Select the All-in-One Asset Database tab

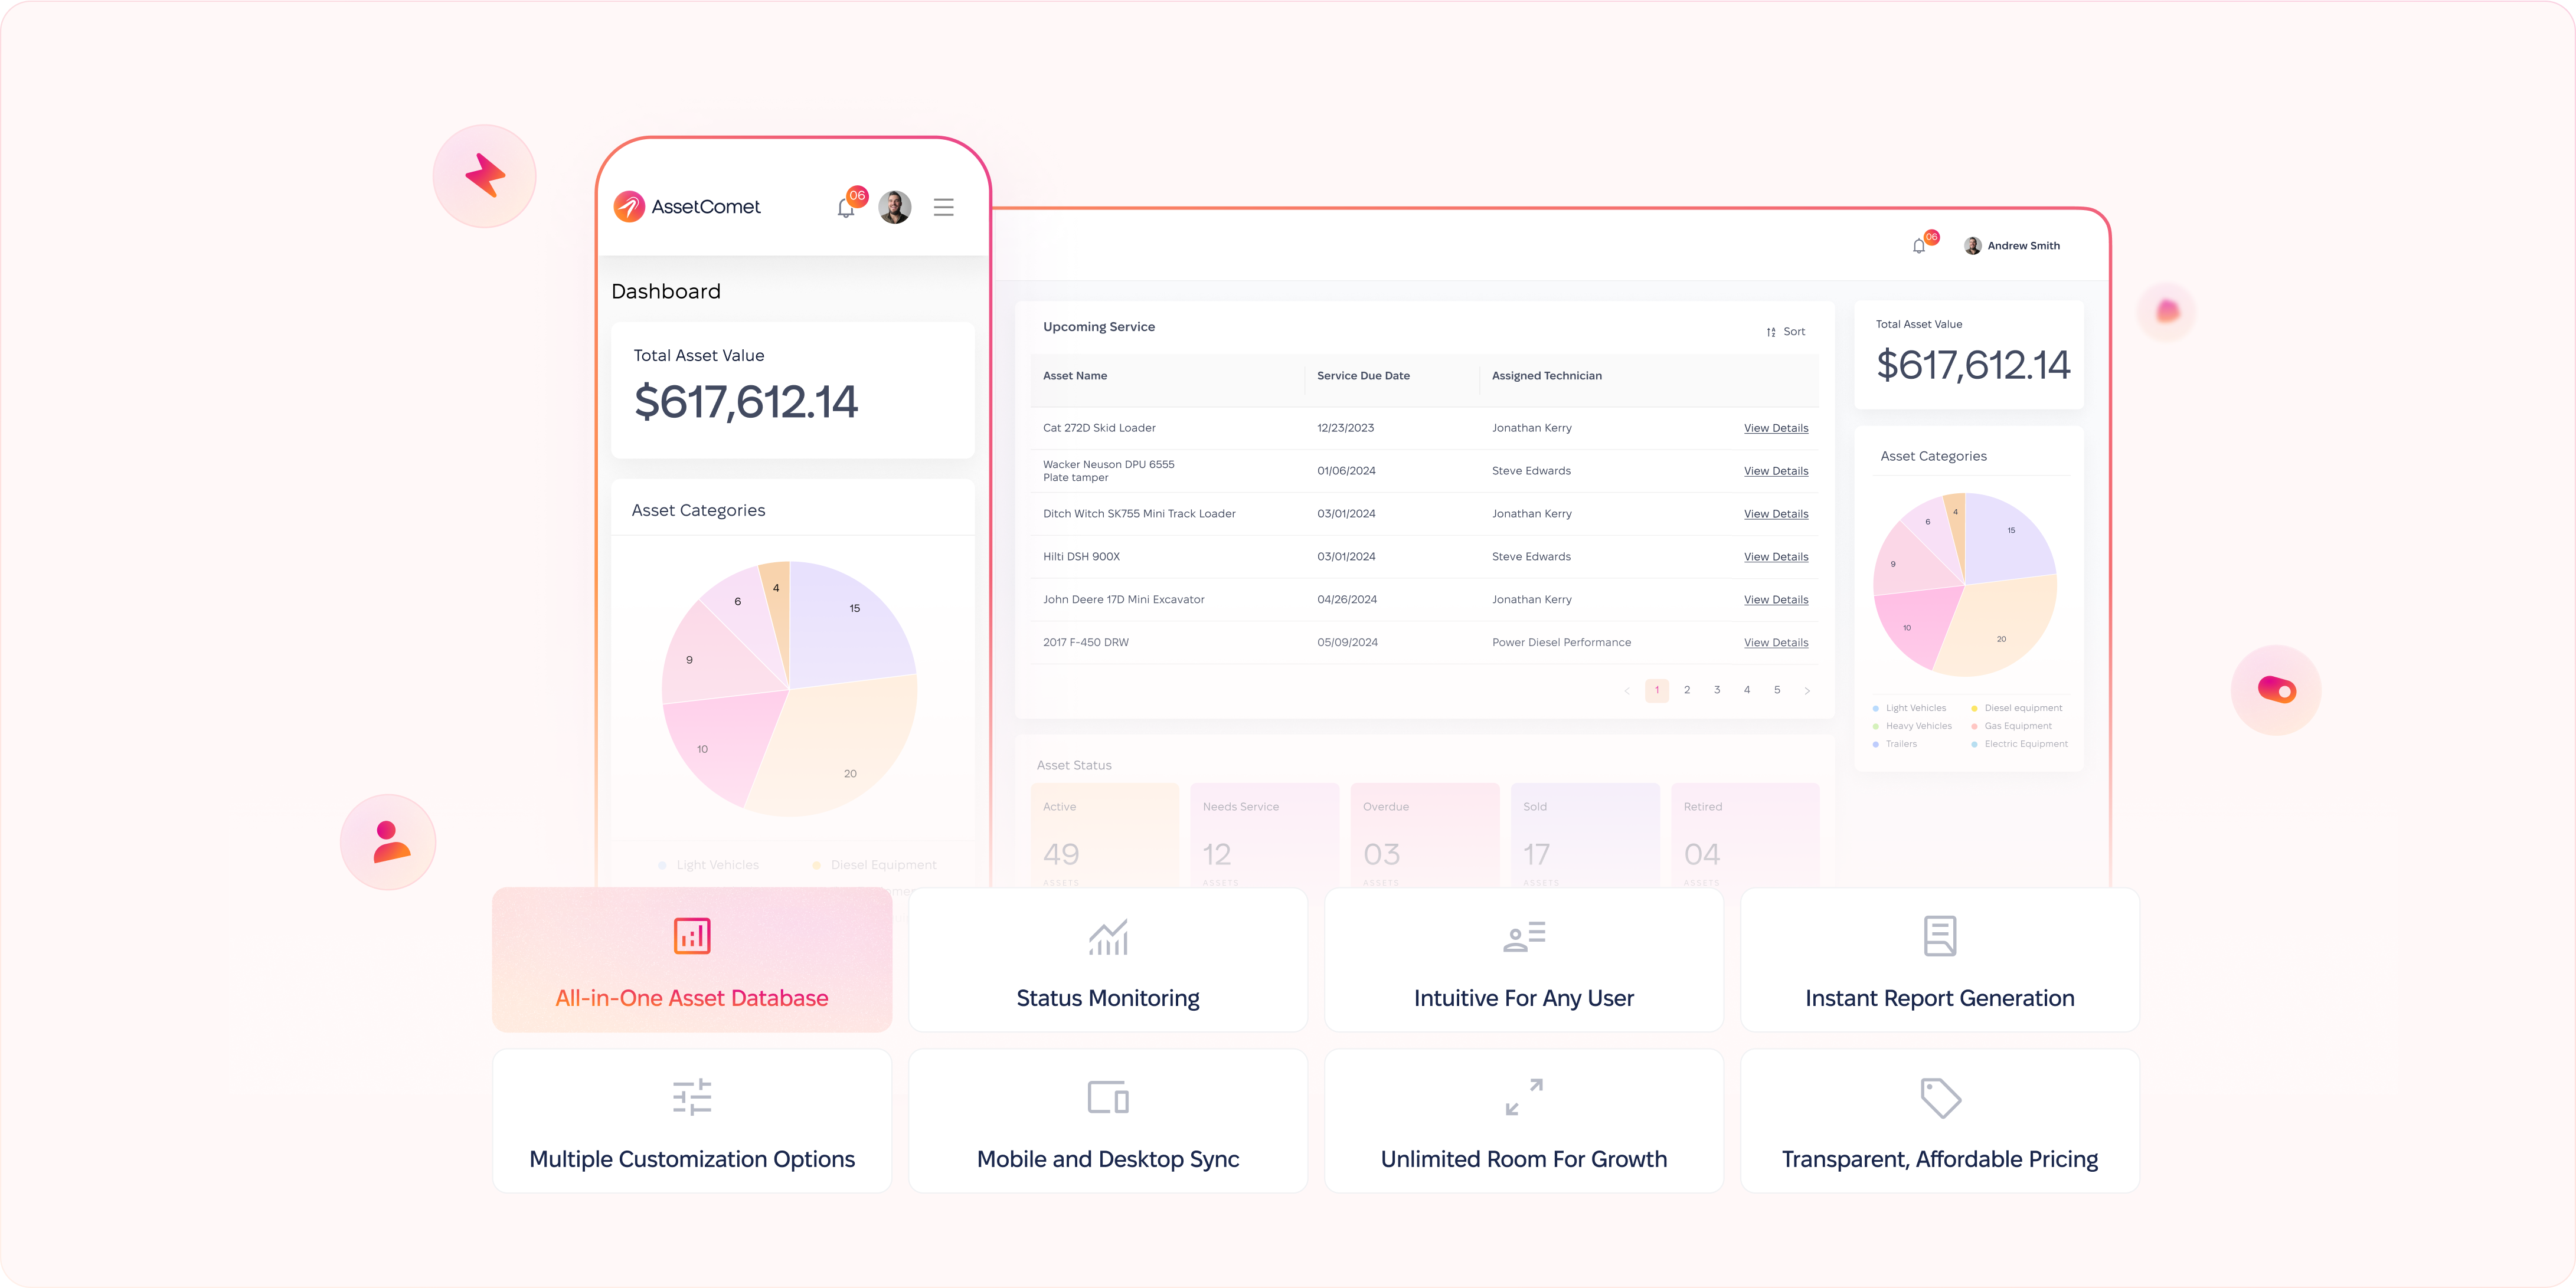point(692,961)
